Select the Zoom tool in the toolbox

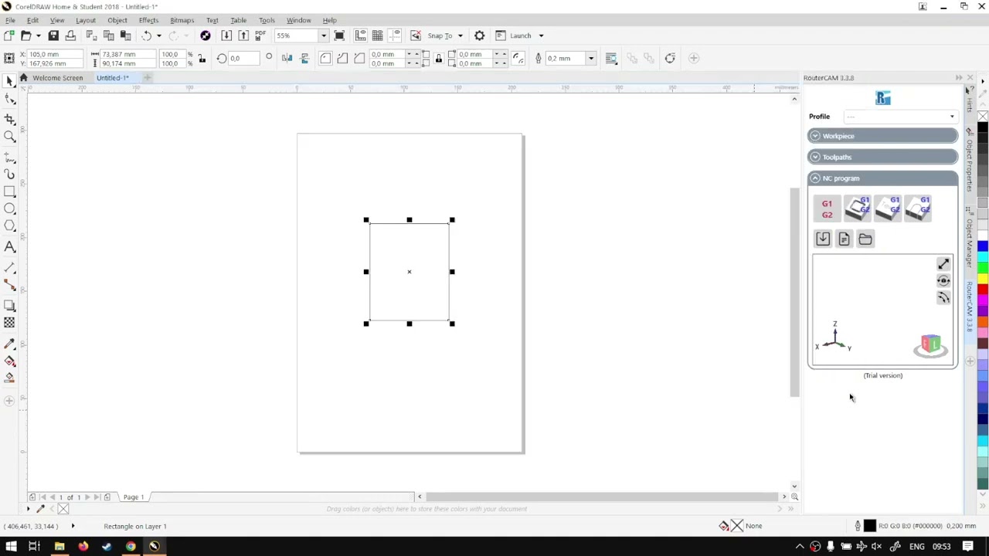pyautogui.click(x=9, y=137)
